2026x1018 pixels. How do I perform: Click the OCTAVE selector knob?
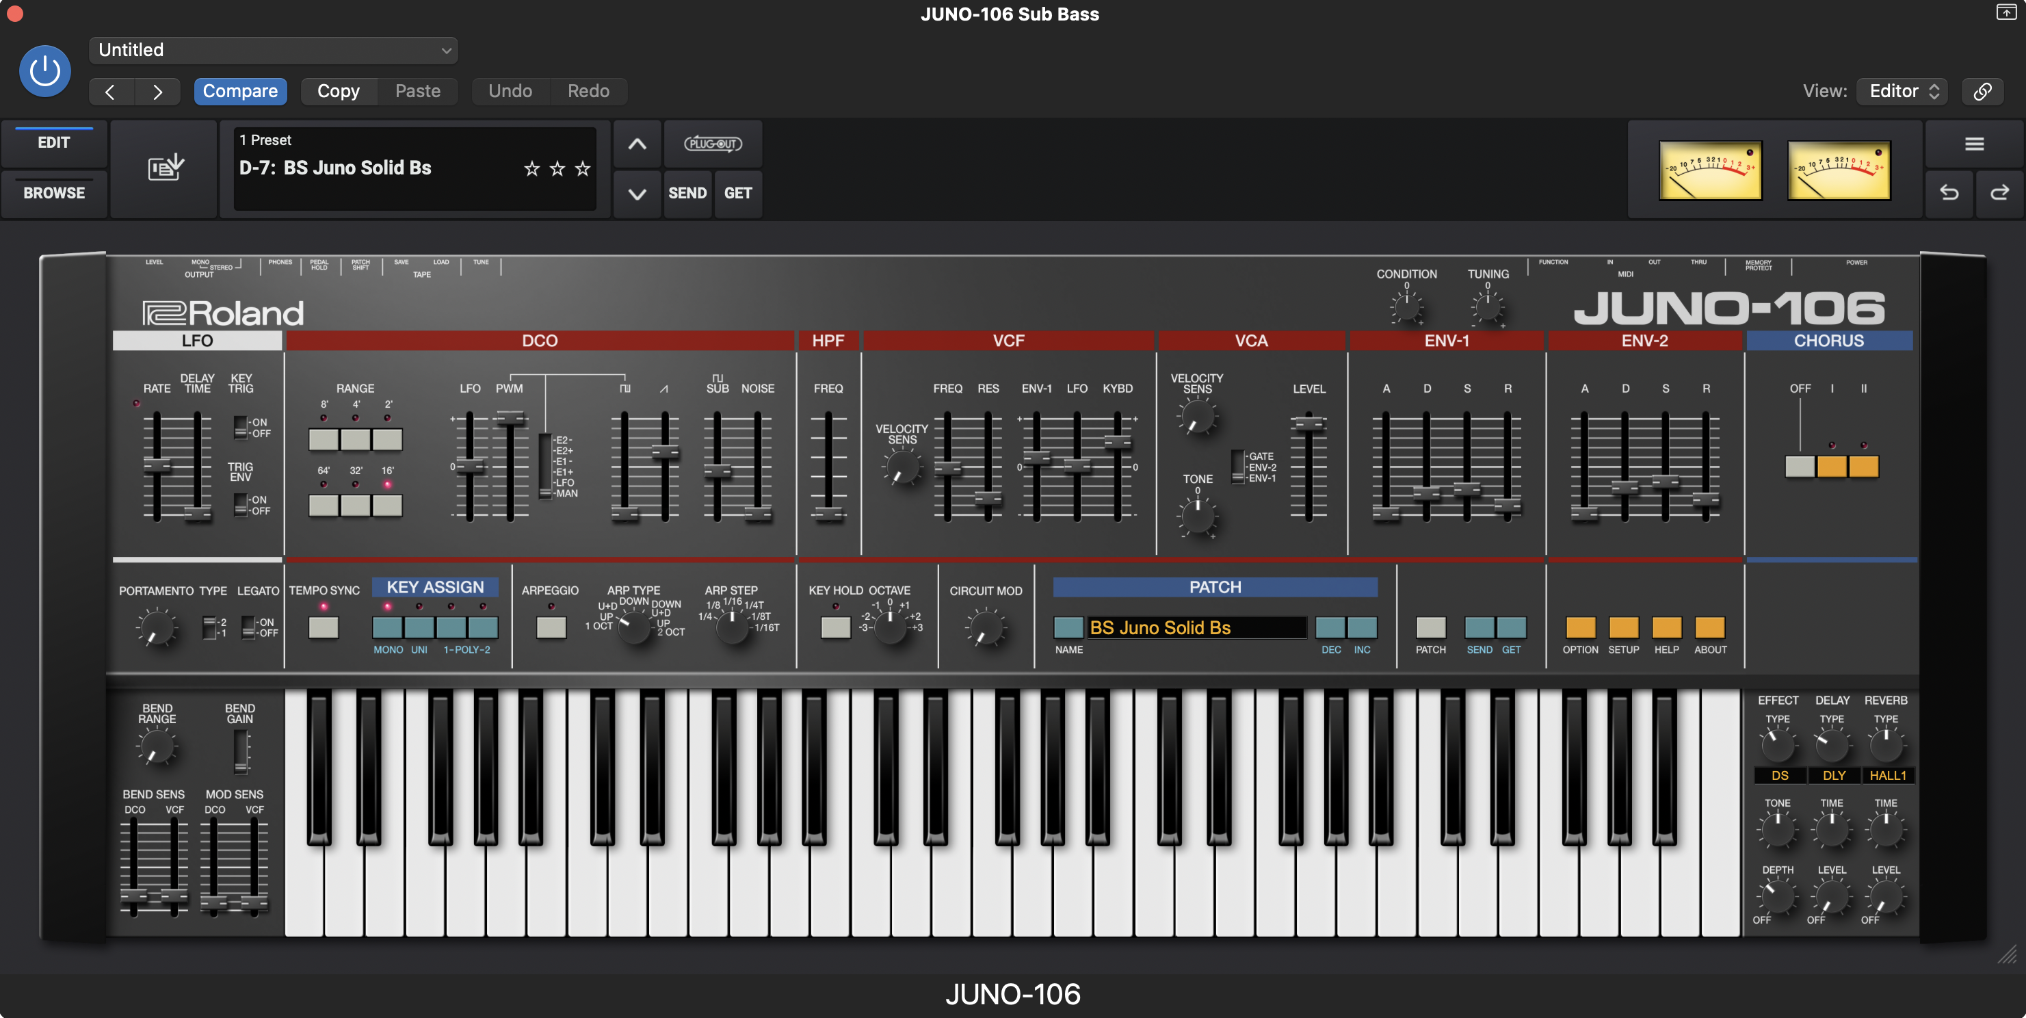point(891,626)
